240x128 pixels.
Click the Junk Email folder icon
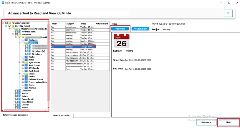tap(27, 71)
